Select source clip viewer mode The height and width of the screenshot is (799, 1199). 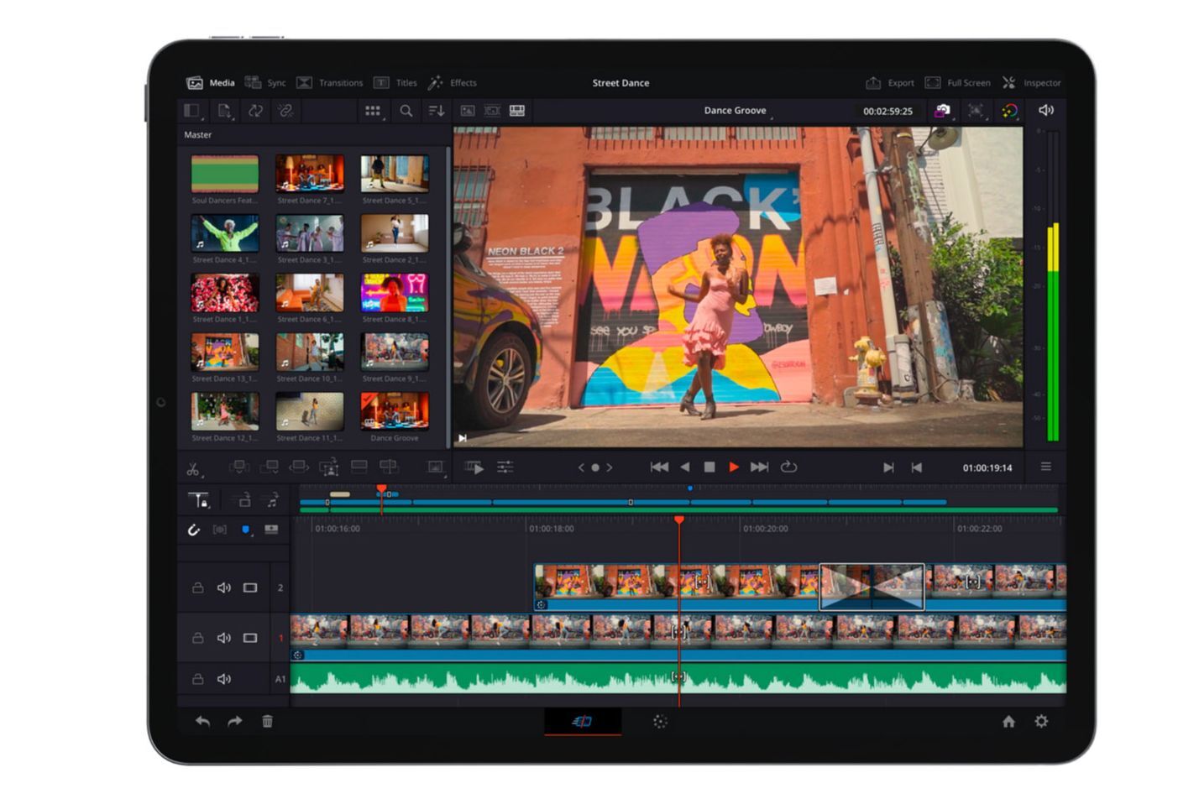[x=468, y=111]
